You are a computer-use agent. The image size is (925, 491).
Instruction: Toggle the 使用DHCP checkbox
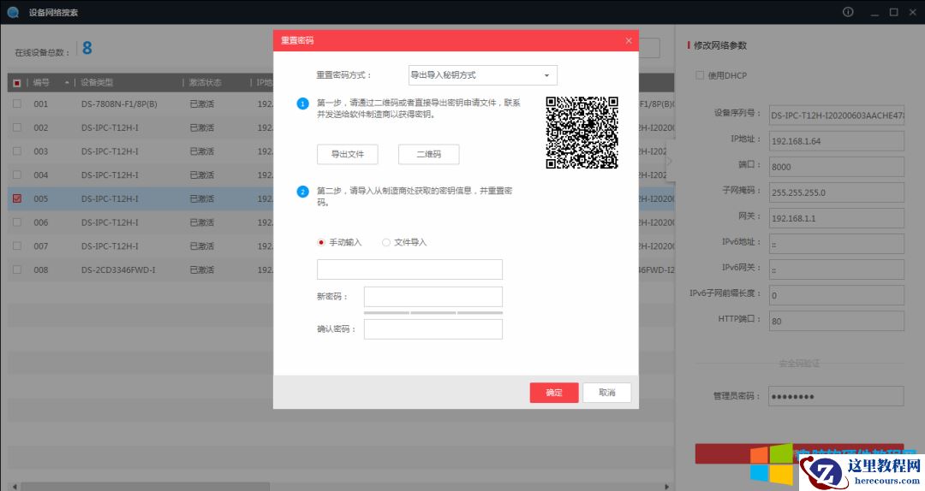coord(700,75)
